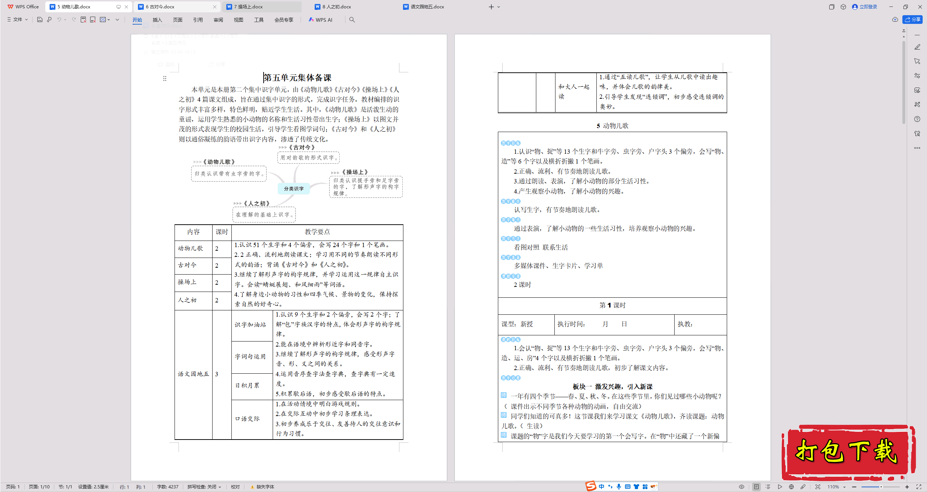
Task: Select the 引用 ribbon tab
Action: [x=198, y=20]
